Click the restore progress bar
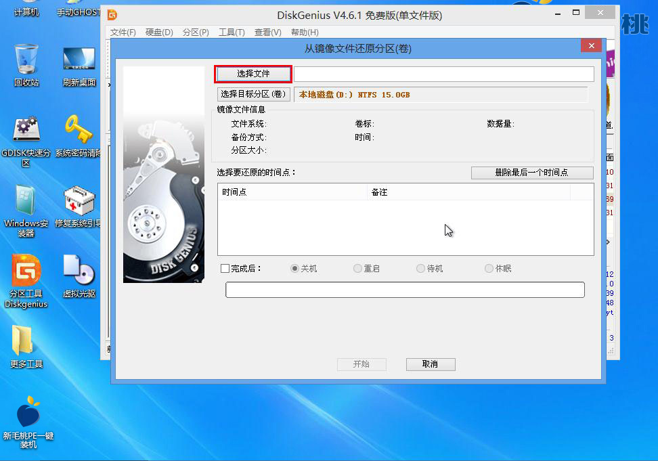Screen dimensions: 658x461 pyautogui.click(x=405, y=290)
